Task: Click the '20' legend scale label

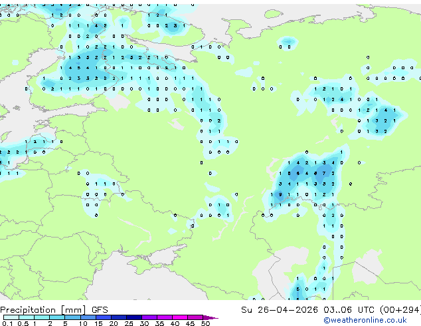Action: [114, 323]
